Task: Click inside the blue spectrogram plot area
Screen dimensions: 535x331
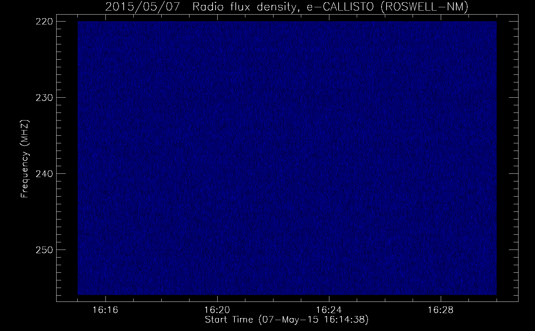Action: (x=287, y=158)
